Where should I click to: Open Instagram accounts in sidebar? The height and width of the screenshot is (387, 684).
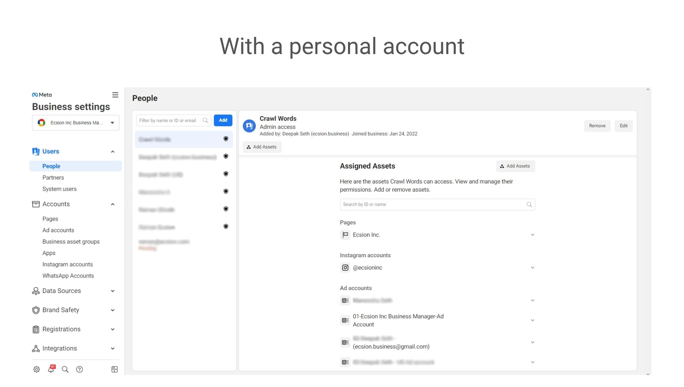tap(67, 264)
